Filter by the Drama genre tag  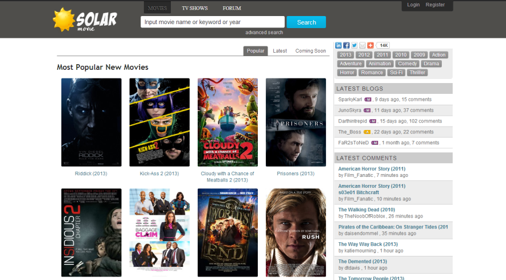[x=431, y=64]
